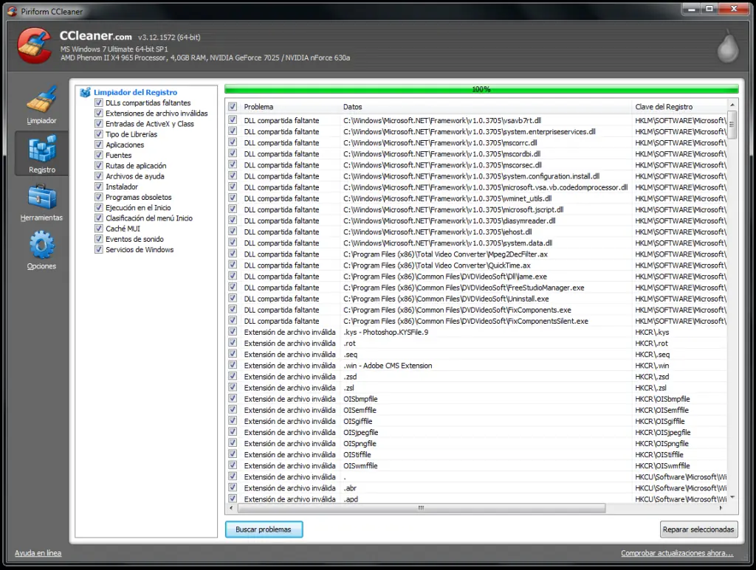
Task: Toggle Eventos de sonido checkbox
Action: [99, 239]
